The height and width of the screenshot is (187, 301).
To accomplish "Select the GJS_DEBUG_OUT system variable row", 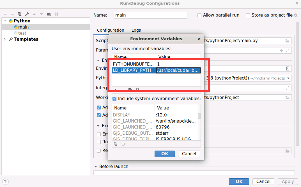I will 155,133.
